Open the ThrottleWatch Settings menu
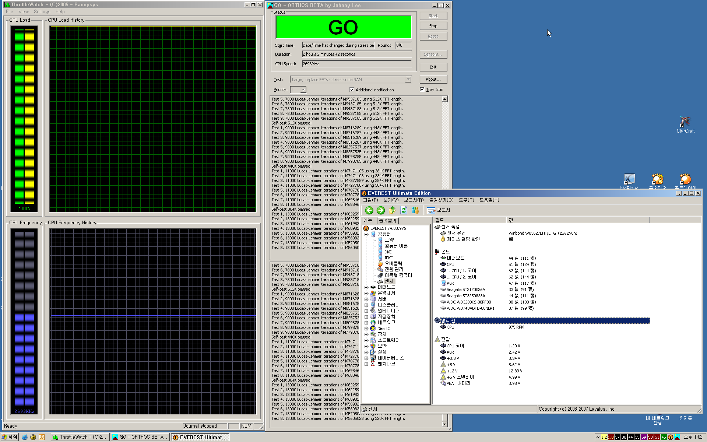 (x=42, y=12)
